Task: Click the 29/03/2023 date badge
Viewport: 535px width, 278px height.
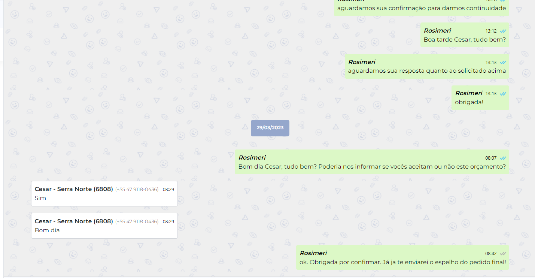Action: point(270,128)
